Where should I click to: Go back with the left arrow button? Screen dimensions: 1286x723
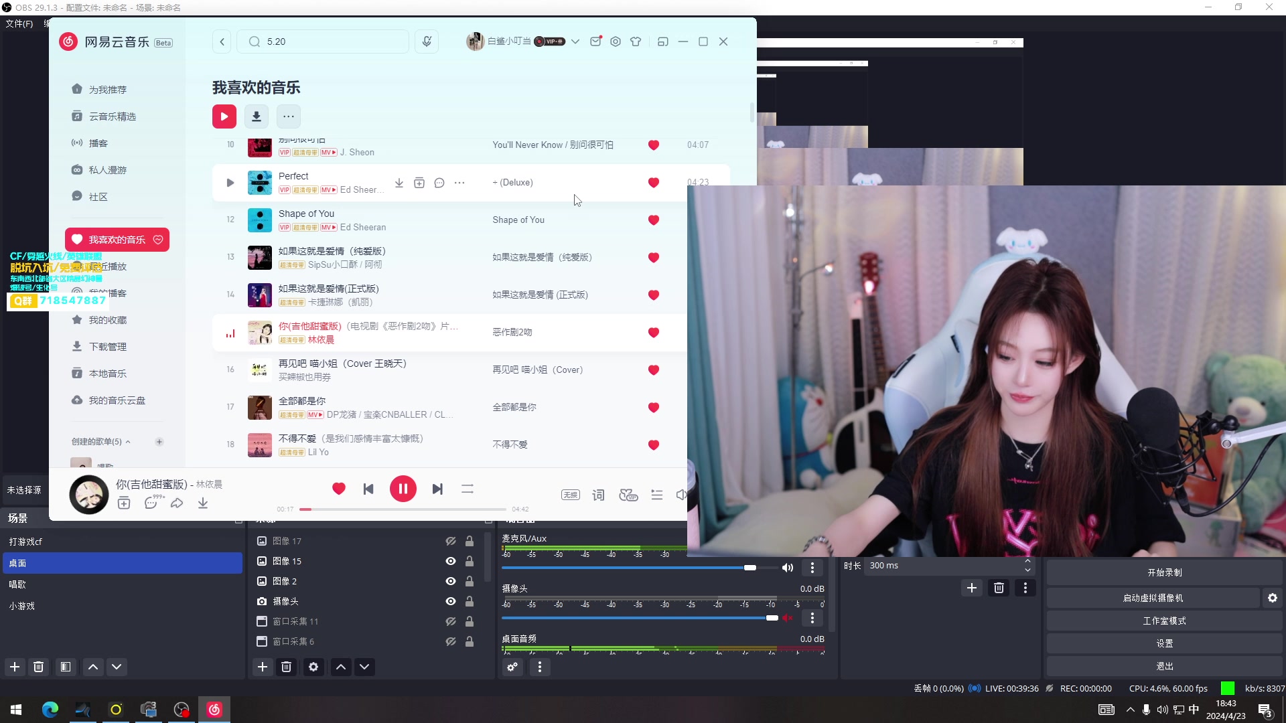pos(222,42)
